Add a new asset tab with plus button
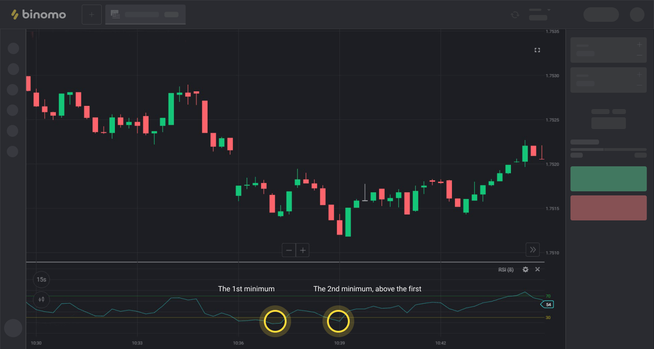 (x=92, y=15)
